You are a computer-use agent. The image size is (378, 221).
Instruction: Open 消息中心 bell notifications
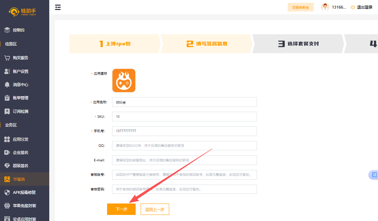coord(20,85)
